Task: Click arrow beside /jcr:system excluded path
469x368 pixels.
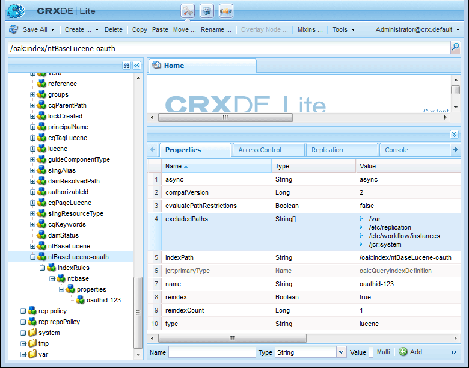Action: [361, 244]
